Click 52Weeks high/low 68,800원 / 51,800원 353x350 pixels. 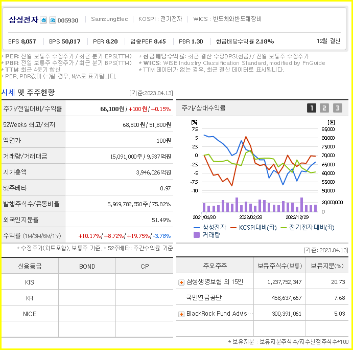tap(147, 125)
